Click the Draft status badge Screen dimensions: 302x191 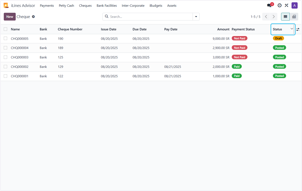pyautogui.click(x=278, y=38)
